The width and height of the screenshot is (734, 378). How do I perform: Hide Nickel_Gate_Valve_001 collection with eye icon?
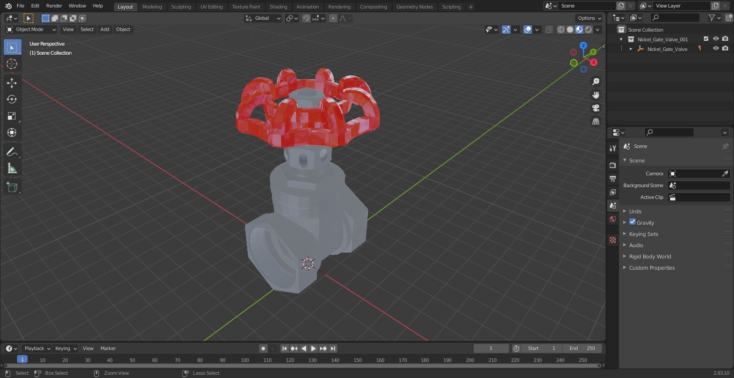[x=716, y=39]
